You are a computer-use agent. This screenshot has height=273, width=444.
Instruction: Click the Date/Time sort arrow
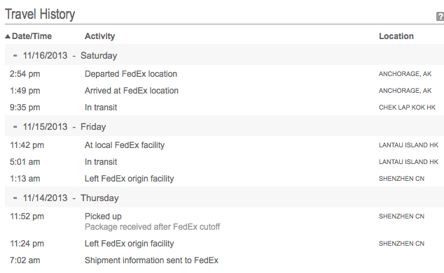tap(8, 36)
